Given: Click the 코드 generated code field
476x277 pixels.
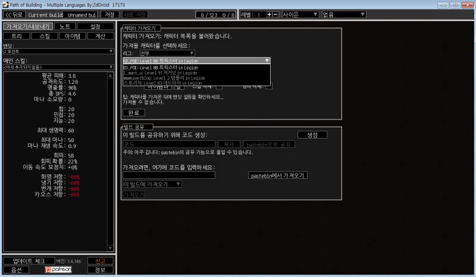Looking at the screenshot, I should coord(169,144).
